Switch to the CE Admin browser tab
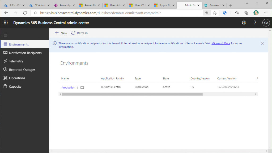The width and height of the screenshot is (272, 153). tap(39, 5)
